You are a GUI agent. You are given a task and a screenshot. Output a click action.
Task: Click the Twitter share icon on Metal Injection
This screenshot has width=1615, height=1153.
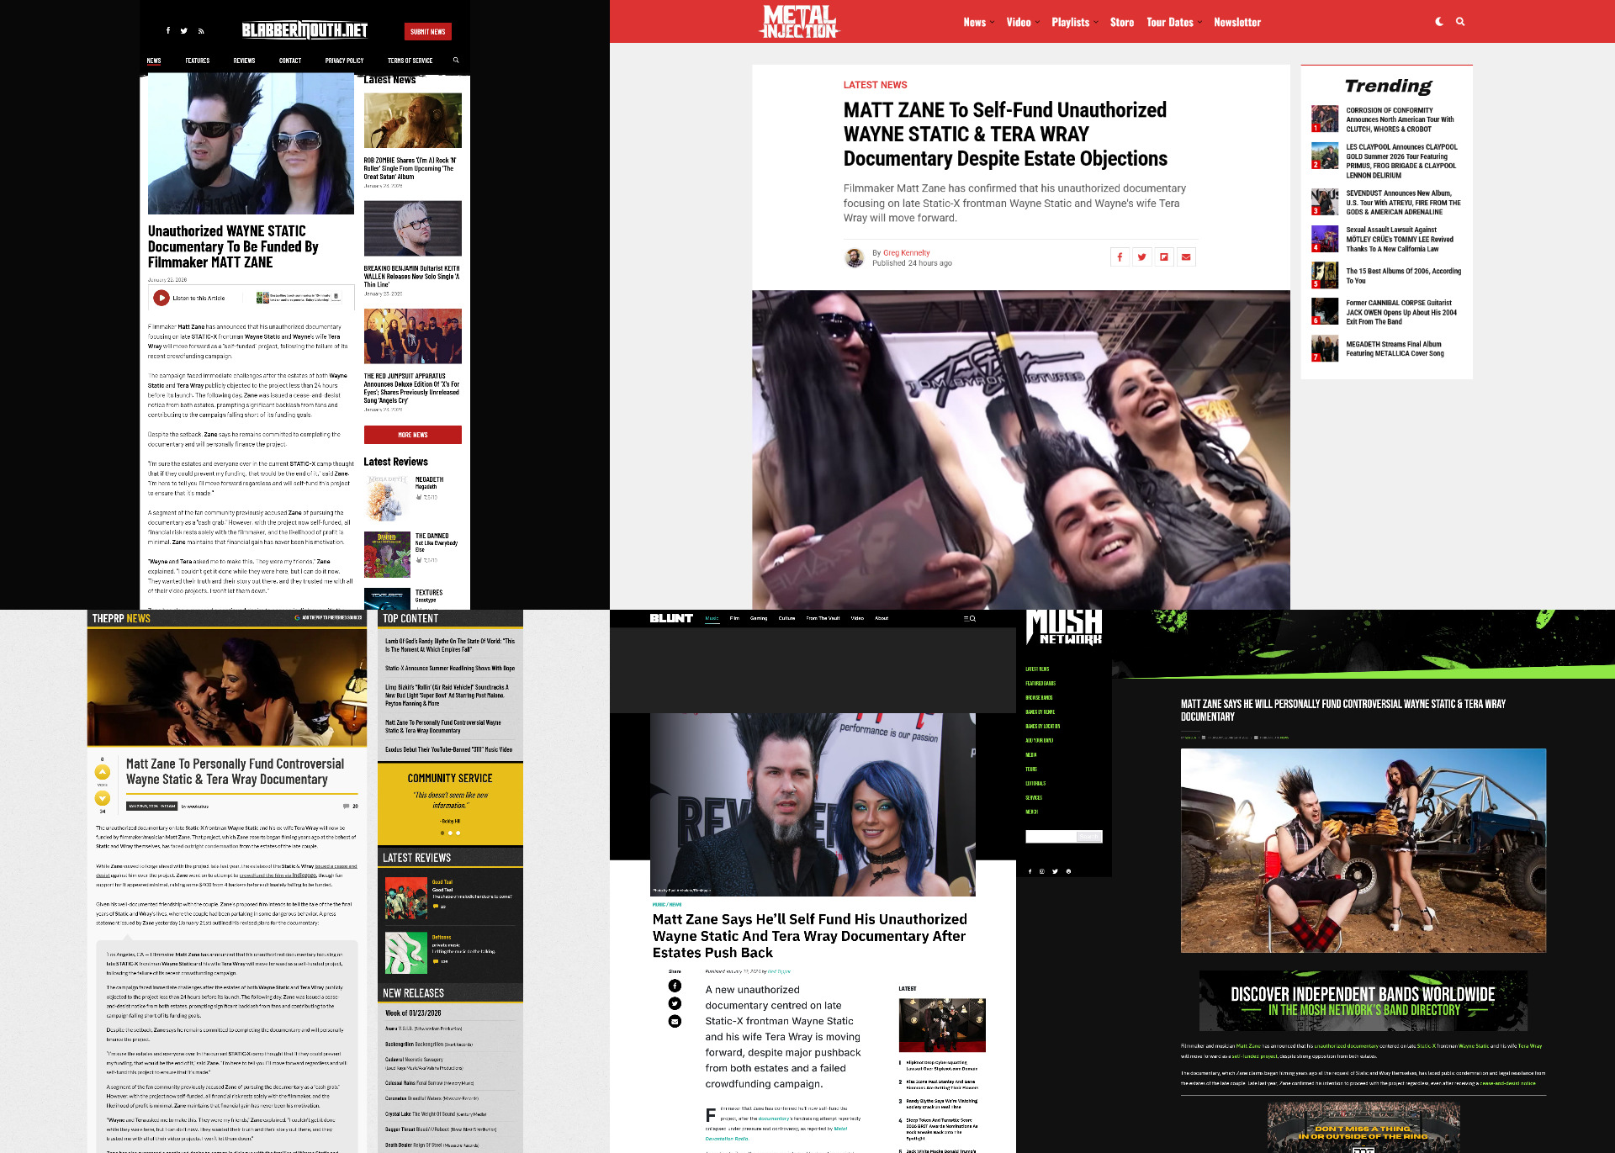[1141, 257]
